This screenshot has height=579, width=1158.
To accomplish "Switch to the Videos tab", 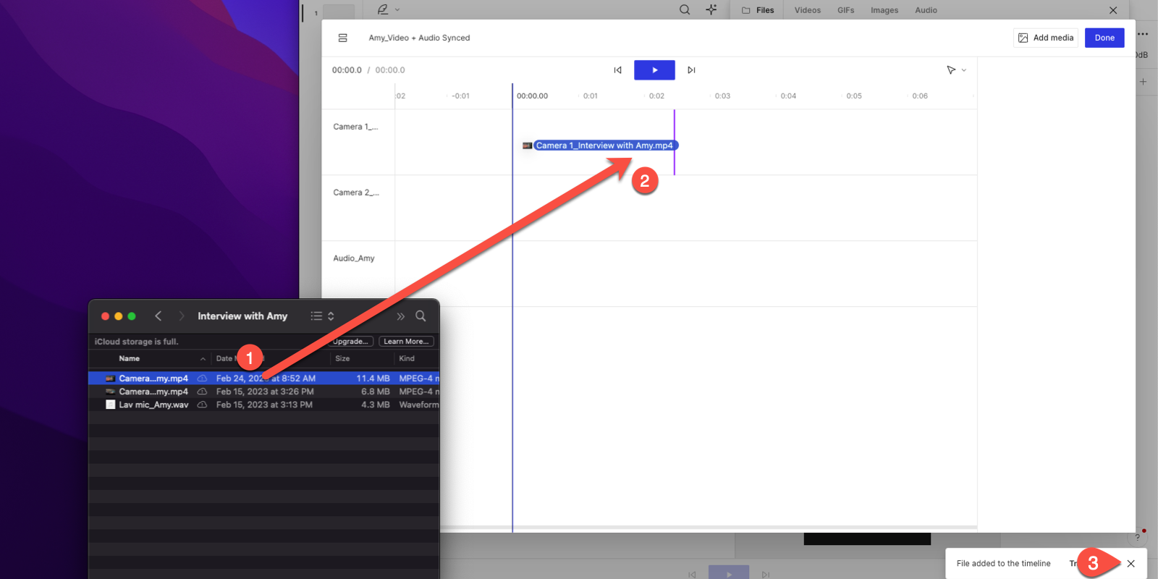I will pyautogui.click(x=807, y=10).
